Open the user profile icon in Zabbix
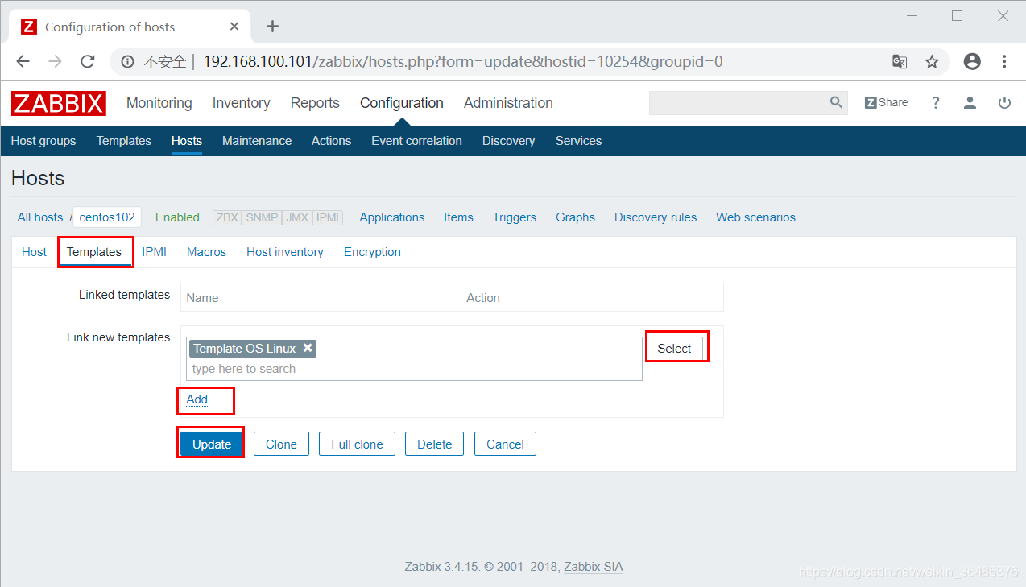Image resolution: width=1026 pixels, height=587 pixels. [970, 102]
